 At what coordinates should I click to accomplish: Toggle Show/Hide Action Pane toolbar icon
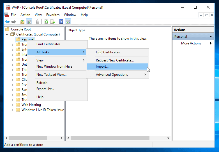68,22
